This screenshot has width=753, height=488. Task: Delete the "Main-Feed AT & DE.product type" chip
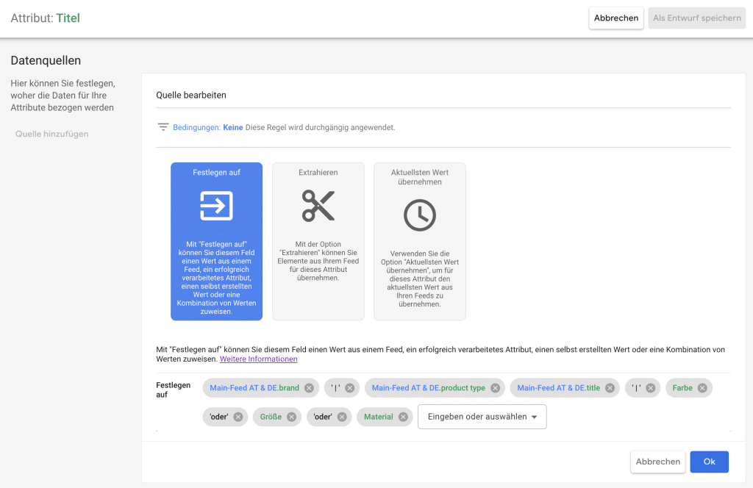(x=495, y=387)
